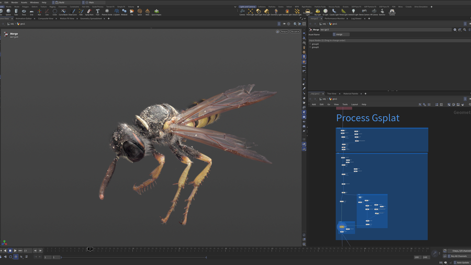This screenshot has height=265, width=471.
Task: Add a Switcher from the shelf
Action: 382,12
